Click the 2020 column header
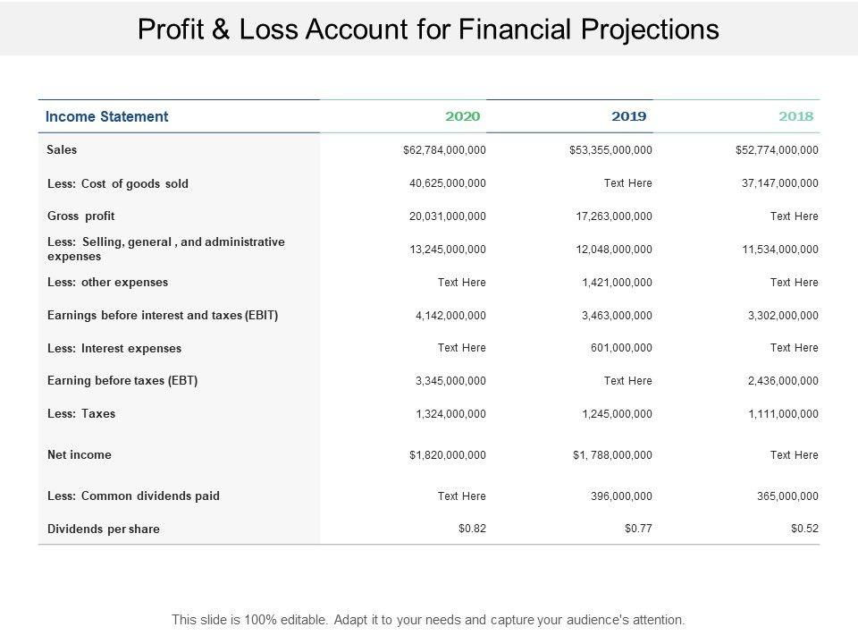This screenshot has width=858, height=644. 462,116
